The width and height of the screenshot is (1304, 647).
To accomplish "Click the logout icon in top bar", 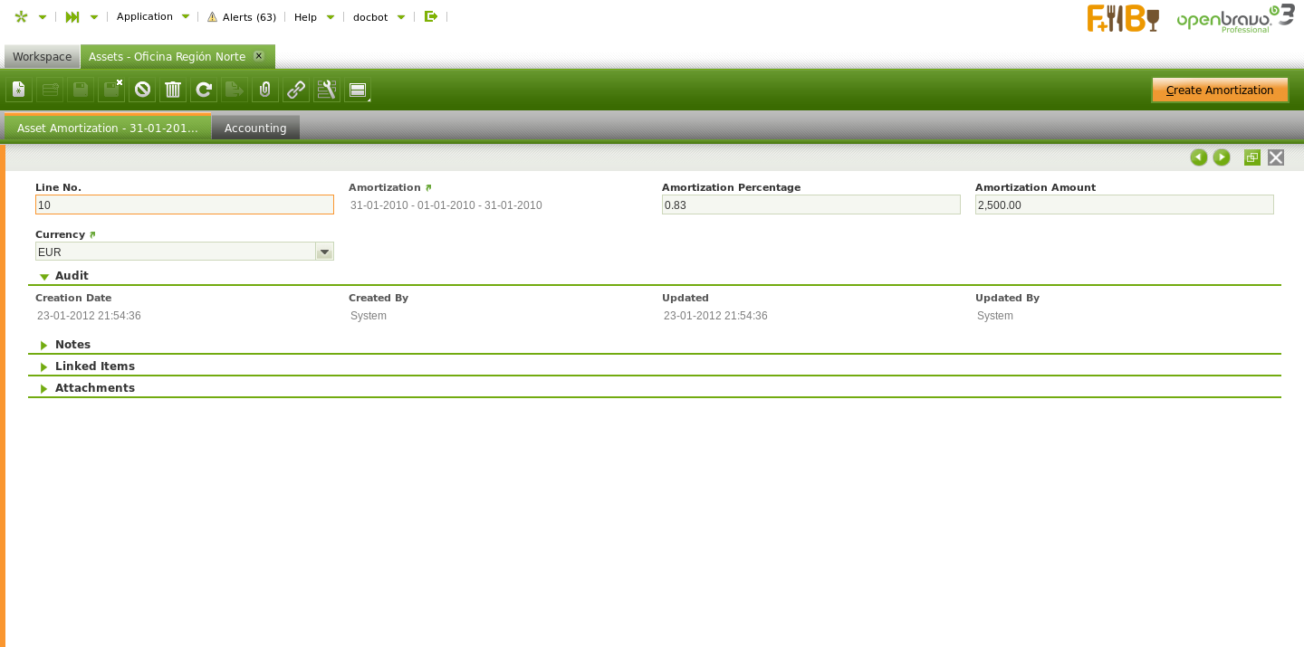I will [x=431, y=16].
